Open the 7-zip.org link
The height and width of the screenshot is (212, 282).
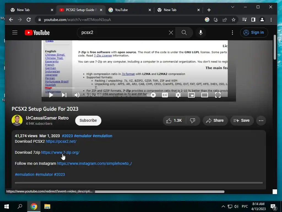tap(60, 152)
